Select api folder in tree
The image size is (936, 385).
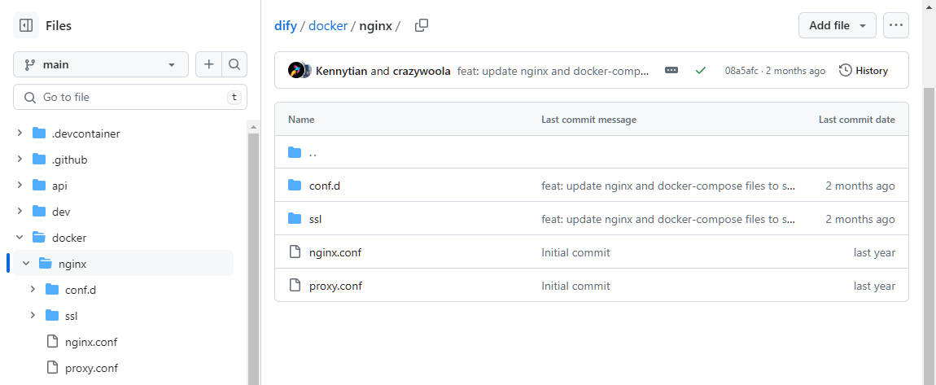click(x=59, y=186)
